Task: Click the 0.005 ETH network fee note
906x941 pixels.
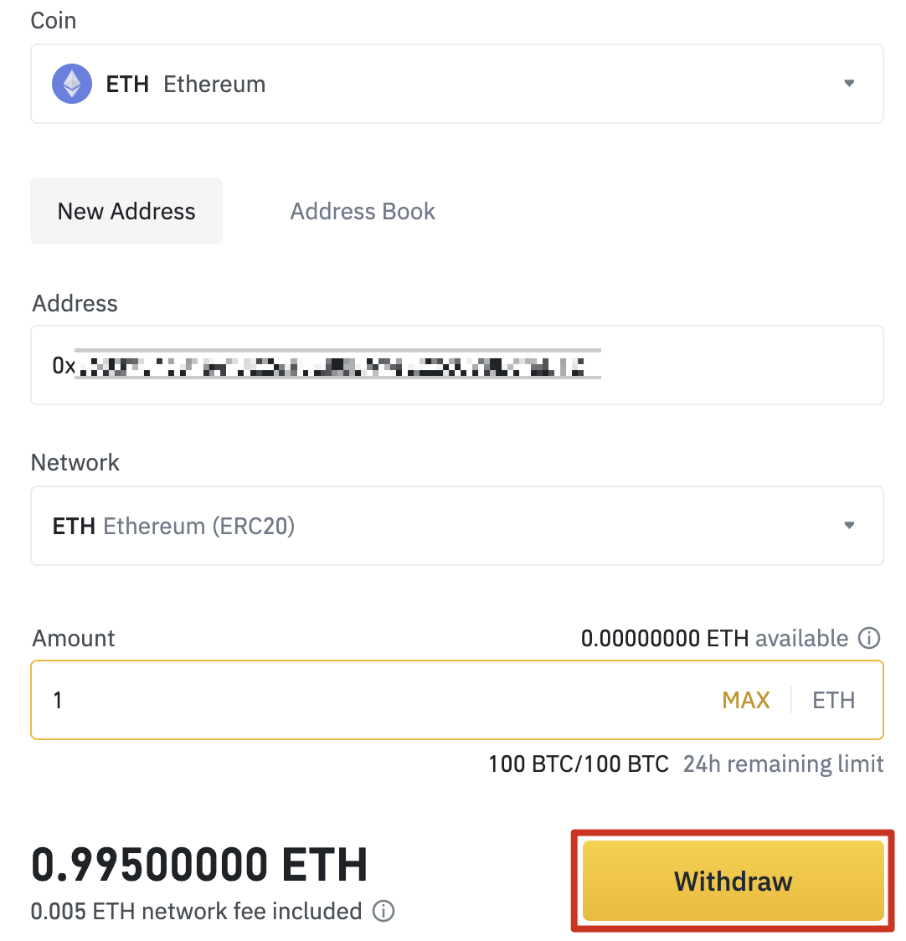Action: click(x=196, y=911)
